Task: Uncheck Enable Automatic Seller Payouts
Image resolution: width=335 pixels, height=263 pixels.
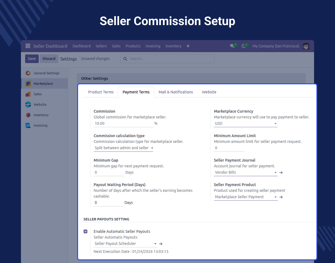Action: tap(86, 231)
